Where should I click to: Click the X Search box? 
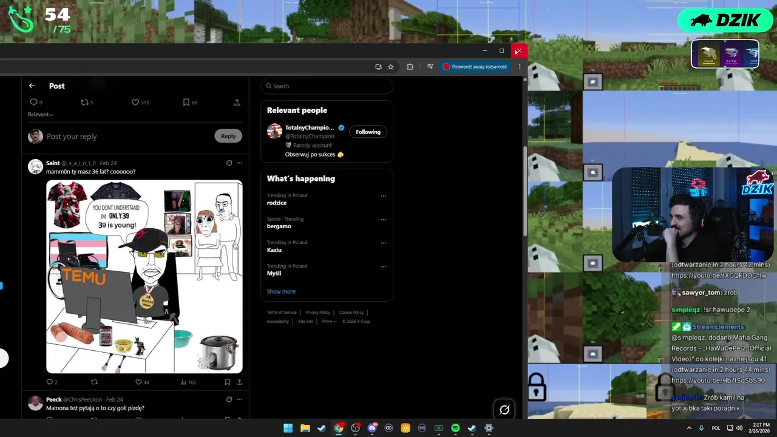327,86
